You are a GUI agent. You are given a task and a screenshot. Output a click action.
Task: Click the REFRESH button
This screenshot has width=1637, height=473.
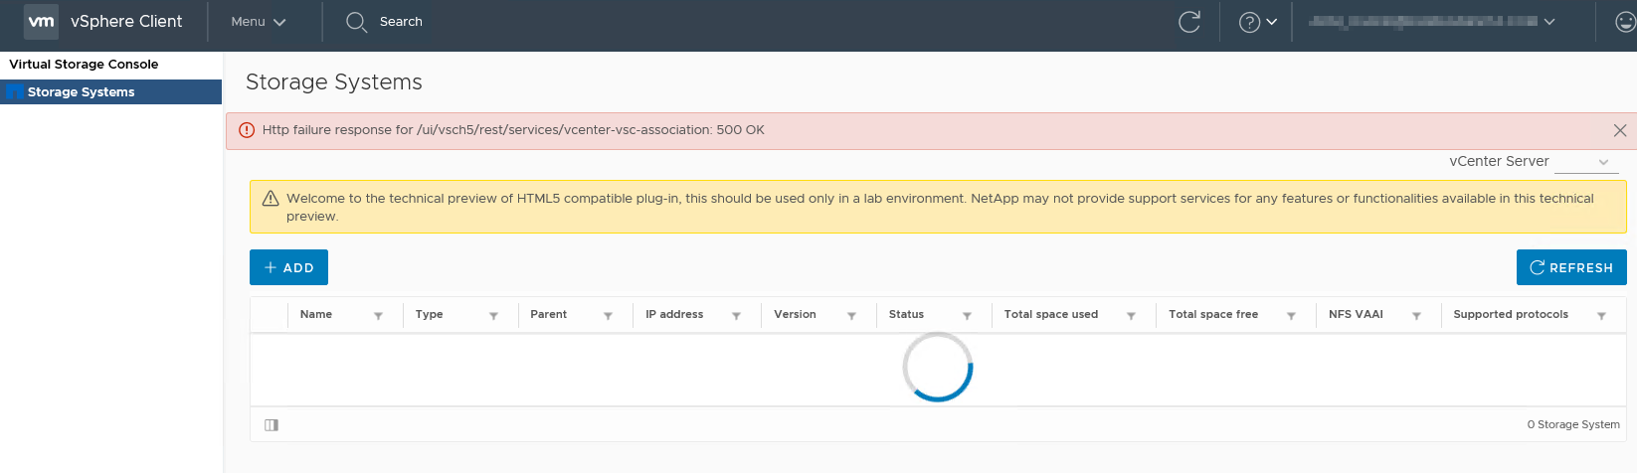1571,267
